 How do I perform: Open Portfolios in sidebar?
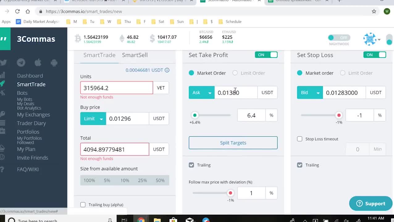(x=28, y=132)
